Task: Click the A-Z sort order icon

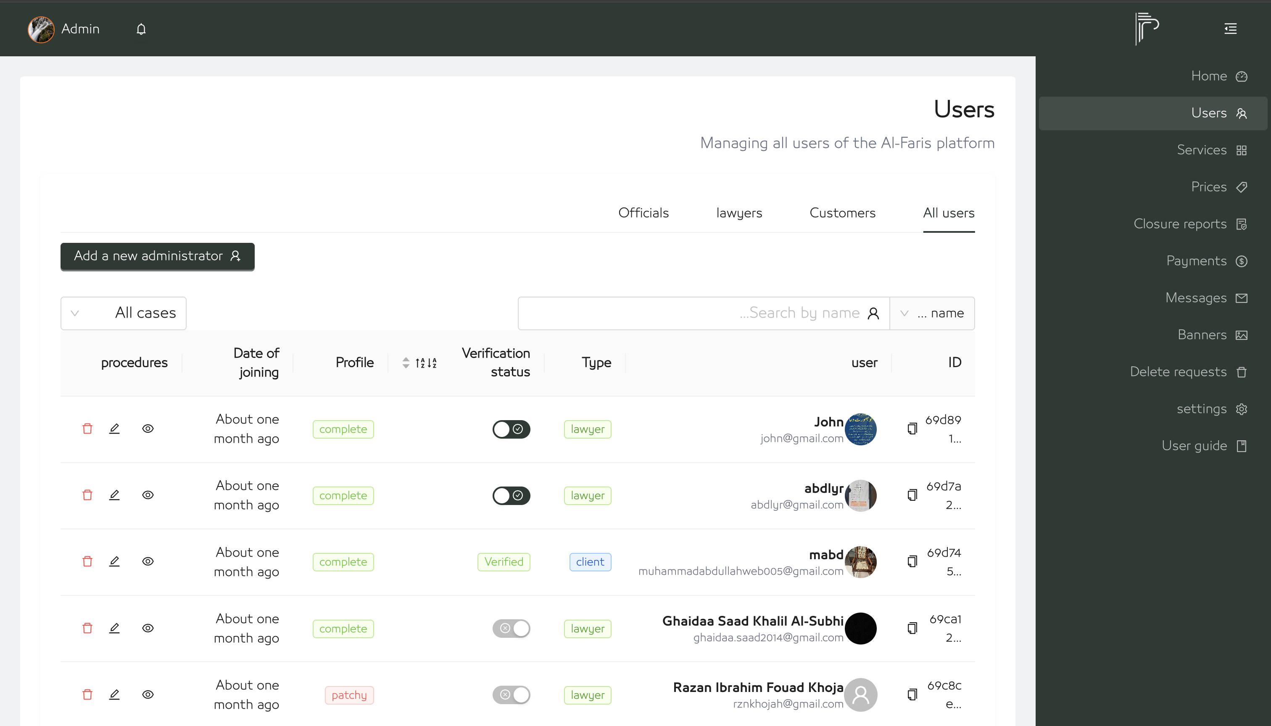Action: click(426, 363)
